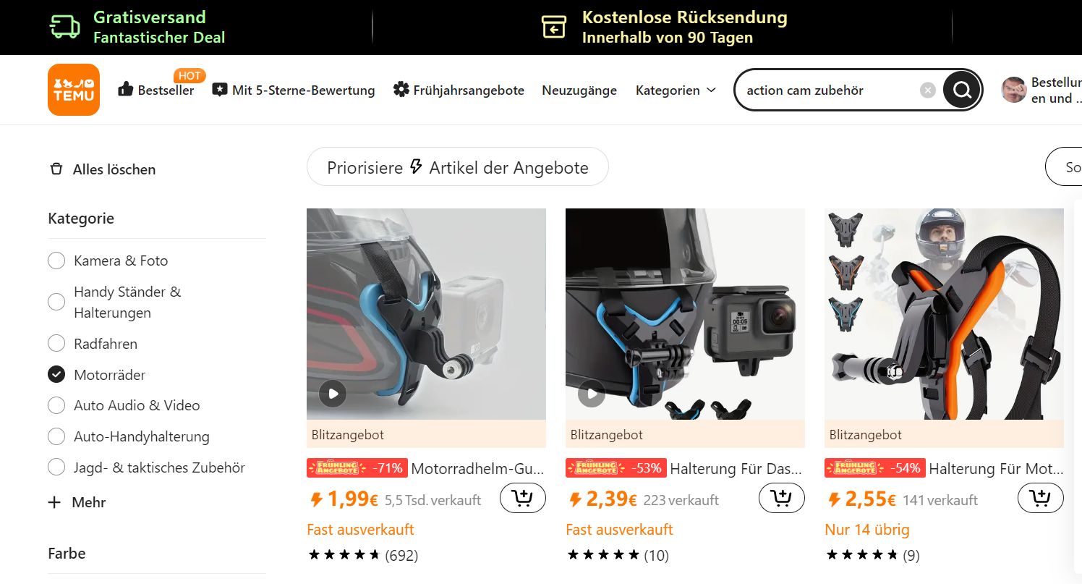Open the profile avatar in the header
1082x584 pixels.
coord(1014,90)
